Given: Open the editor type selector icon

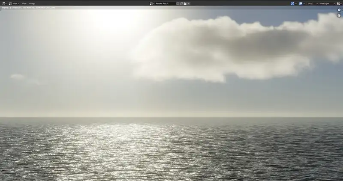Looking at the screenshot, I should pyautogui.click(x=4, y=3).
